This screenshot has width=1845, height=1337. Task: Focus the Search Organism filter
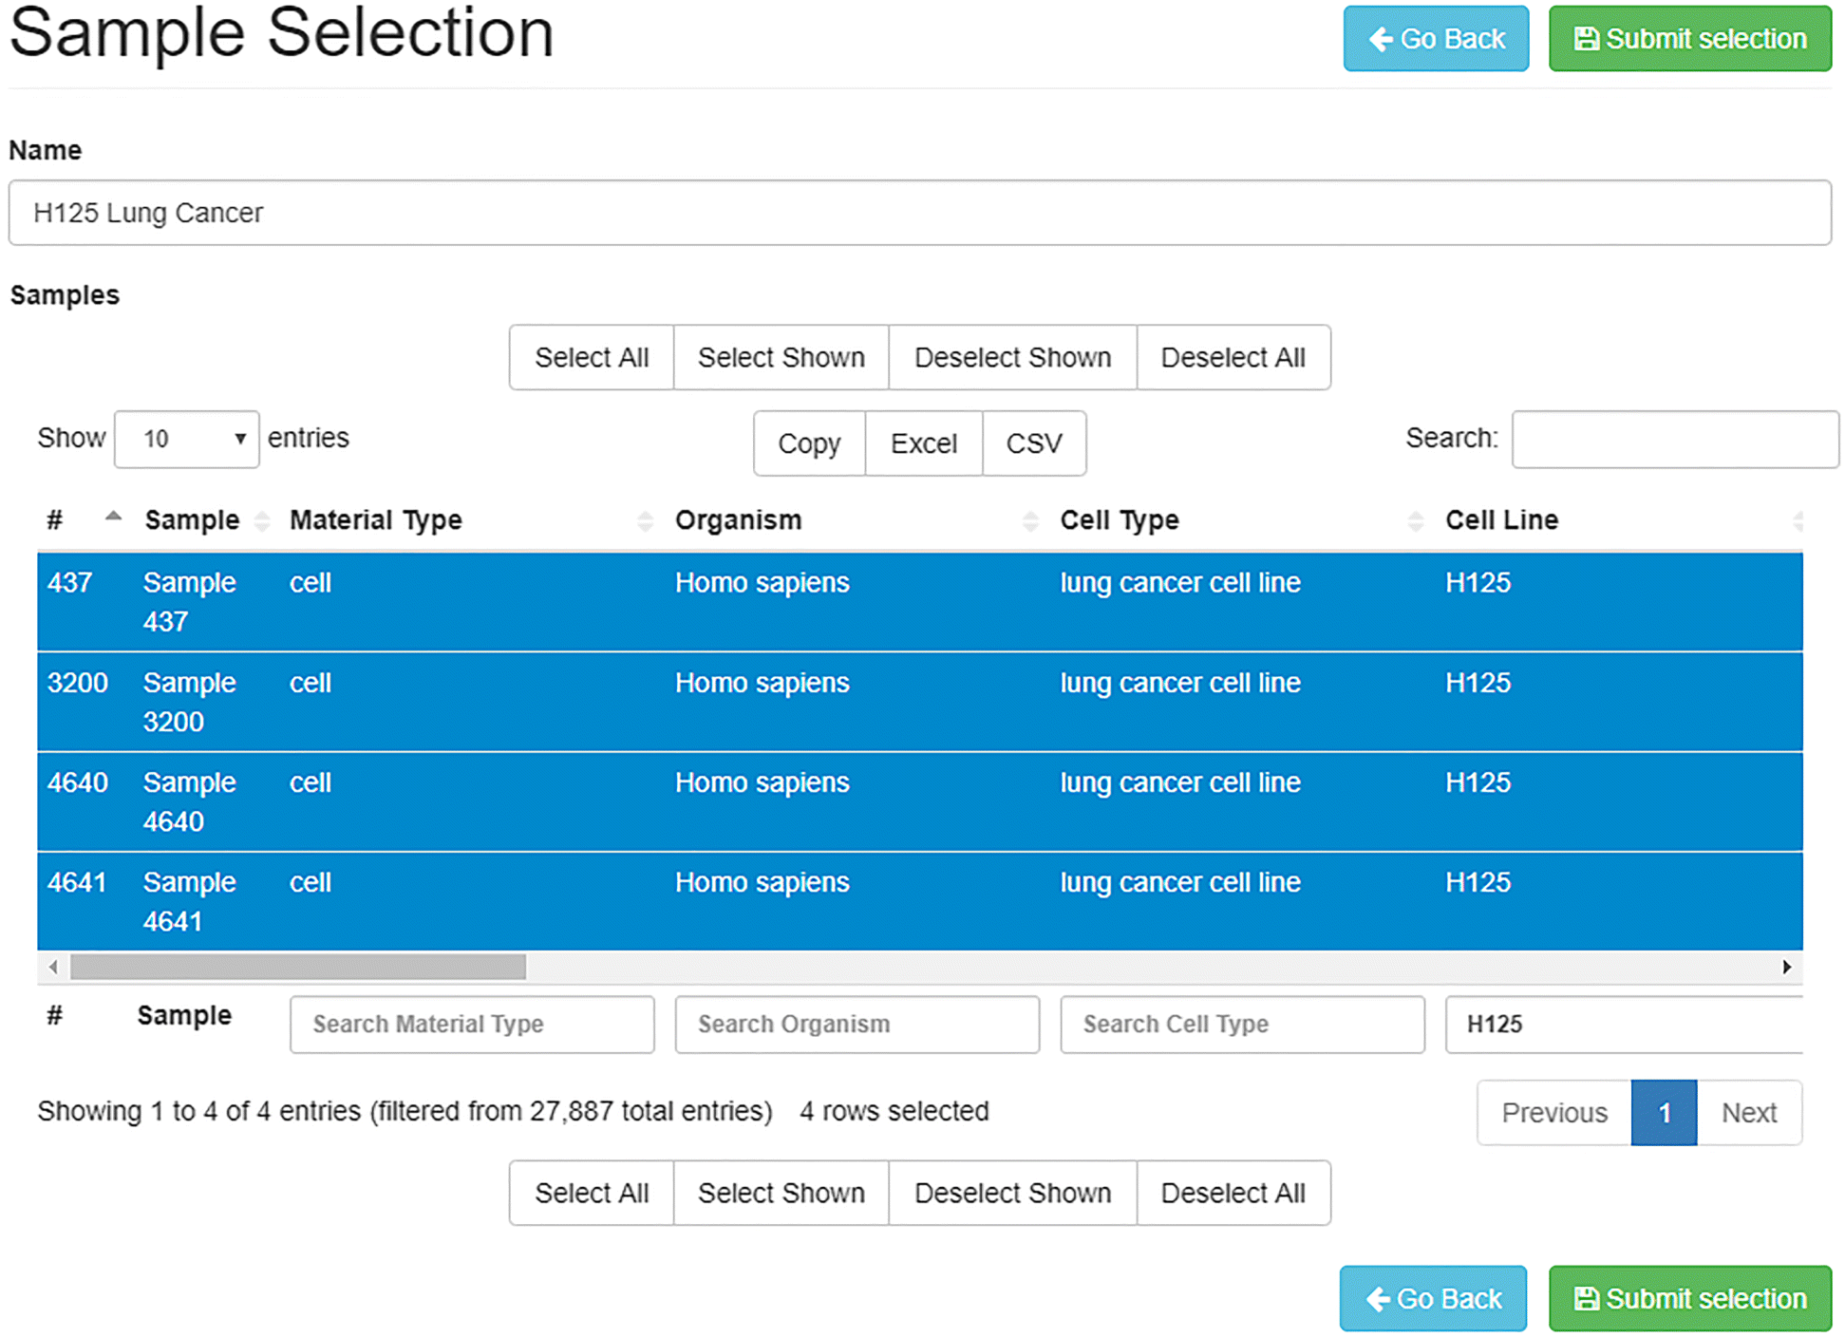coord(857,1024)
